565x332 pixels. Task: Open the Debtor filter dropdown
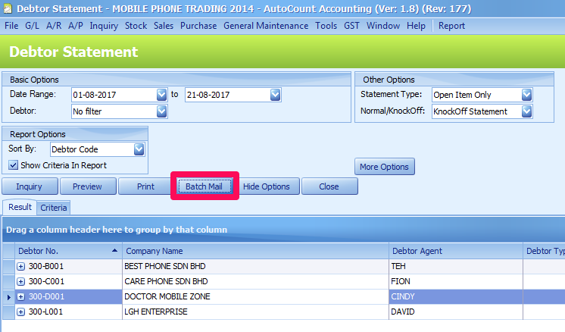162,111
